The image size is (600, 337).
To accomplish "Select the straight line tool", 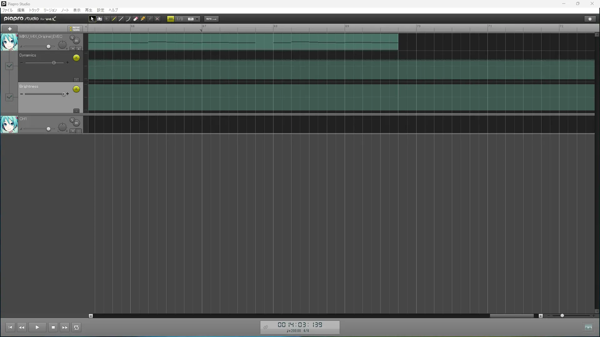I will tap(121, 19).
